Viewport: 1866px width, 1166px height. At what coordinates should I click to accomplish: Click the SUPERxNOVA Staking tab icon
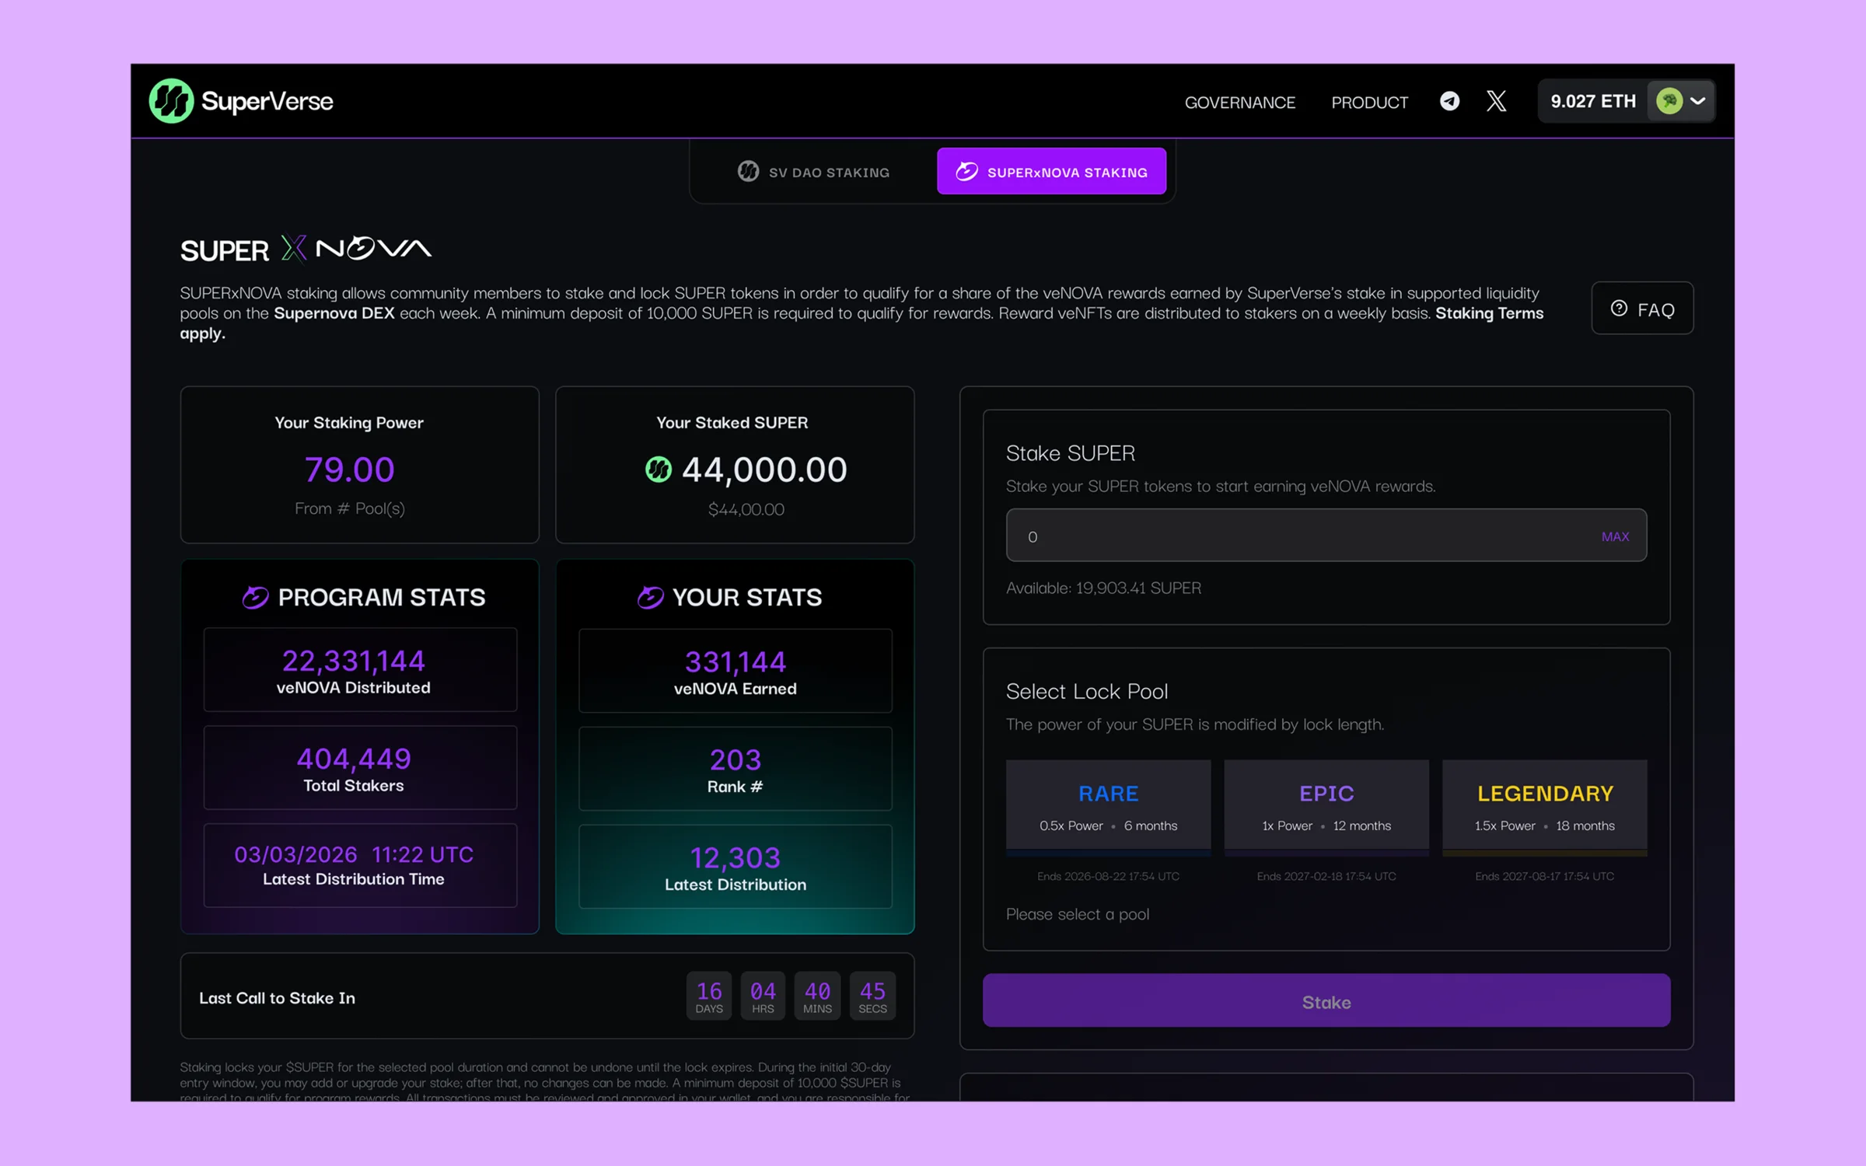[966, 171]
